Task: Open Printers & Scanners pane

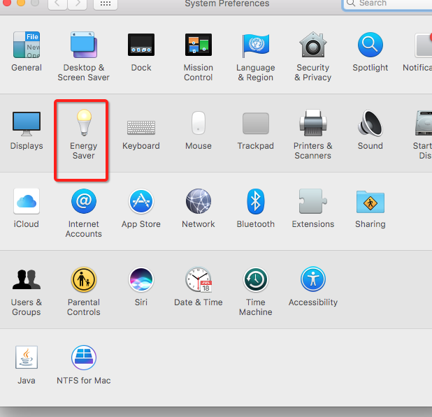Action: (313, 134)
